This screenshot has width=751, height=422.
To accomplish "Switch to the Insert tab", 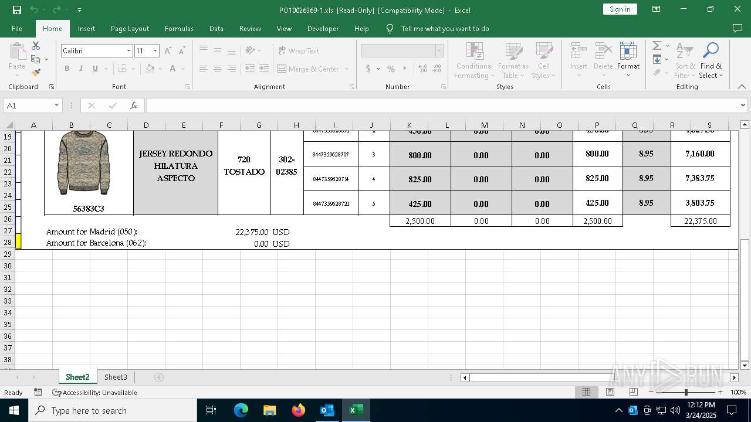I will (x=86, y=28).
